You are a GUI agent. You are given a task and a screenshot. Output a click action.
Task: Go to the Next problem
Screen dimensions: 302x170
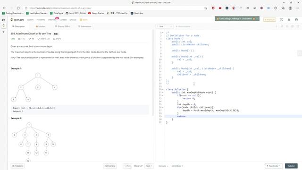click(149, 166)
